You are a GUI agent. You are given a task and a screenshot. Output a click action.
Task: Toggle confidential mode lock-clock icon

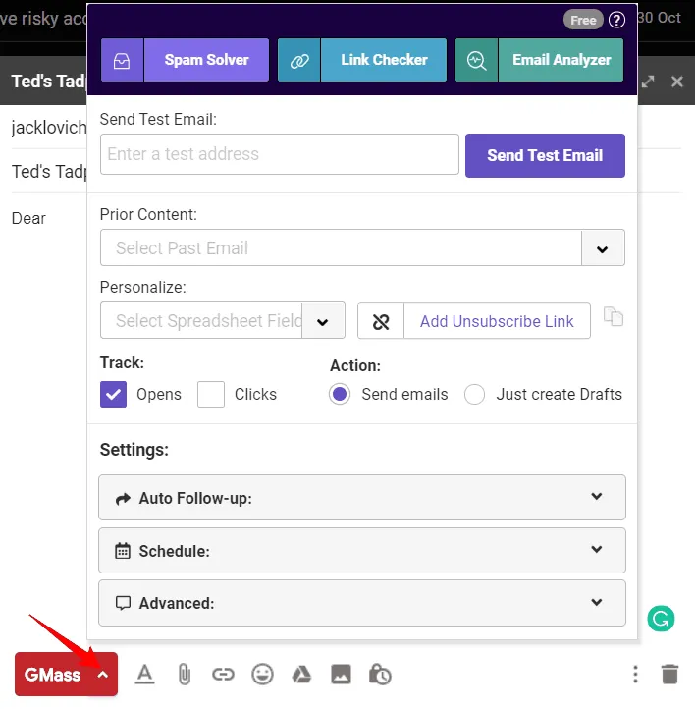tap(380, 675)
